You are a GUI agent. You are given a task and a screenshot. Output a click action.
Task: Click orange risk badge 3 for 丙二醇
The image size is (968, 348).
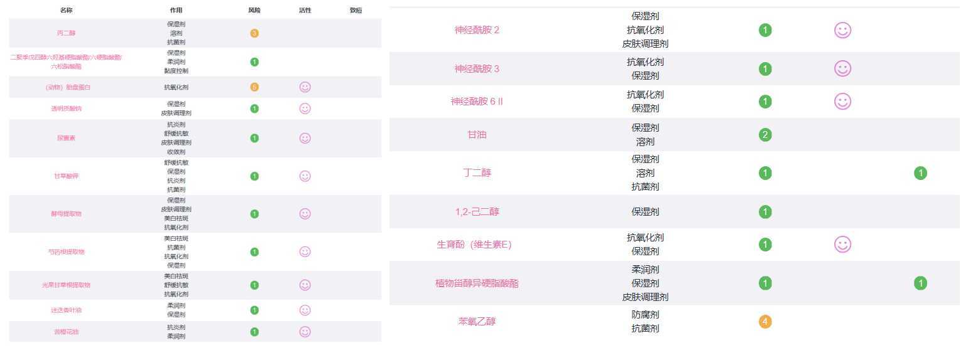pyautogui.click(x=254, y=33)
